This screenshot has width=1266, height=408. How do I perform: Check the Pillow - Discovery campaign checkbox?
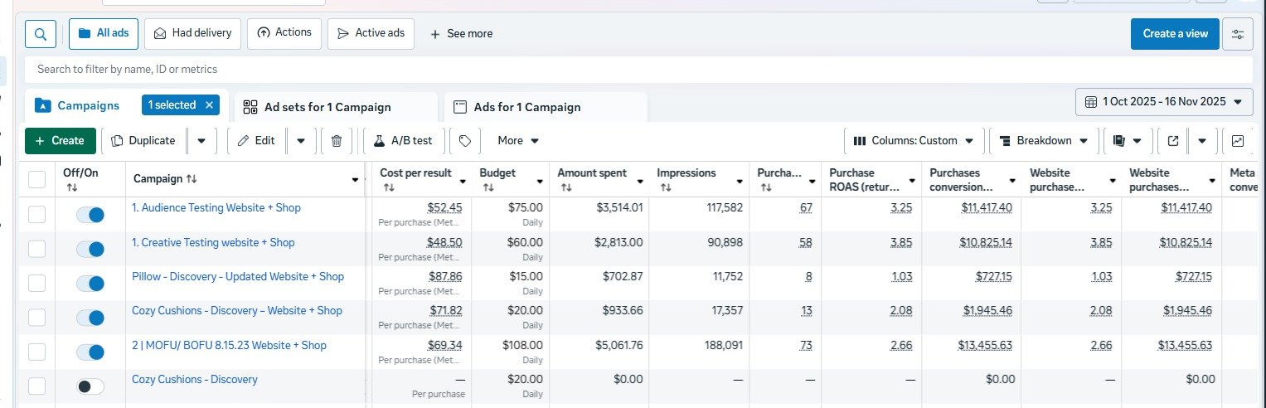37,284
